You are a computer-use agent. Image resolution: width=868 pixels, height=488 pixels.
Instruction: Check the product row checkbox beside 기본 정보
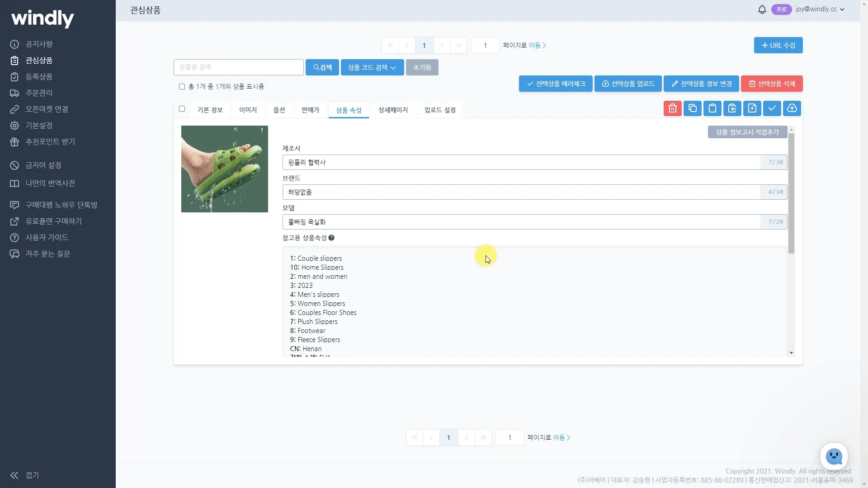click(182, 109)
